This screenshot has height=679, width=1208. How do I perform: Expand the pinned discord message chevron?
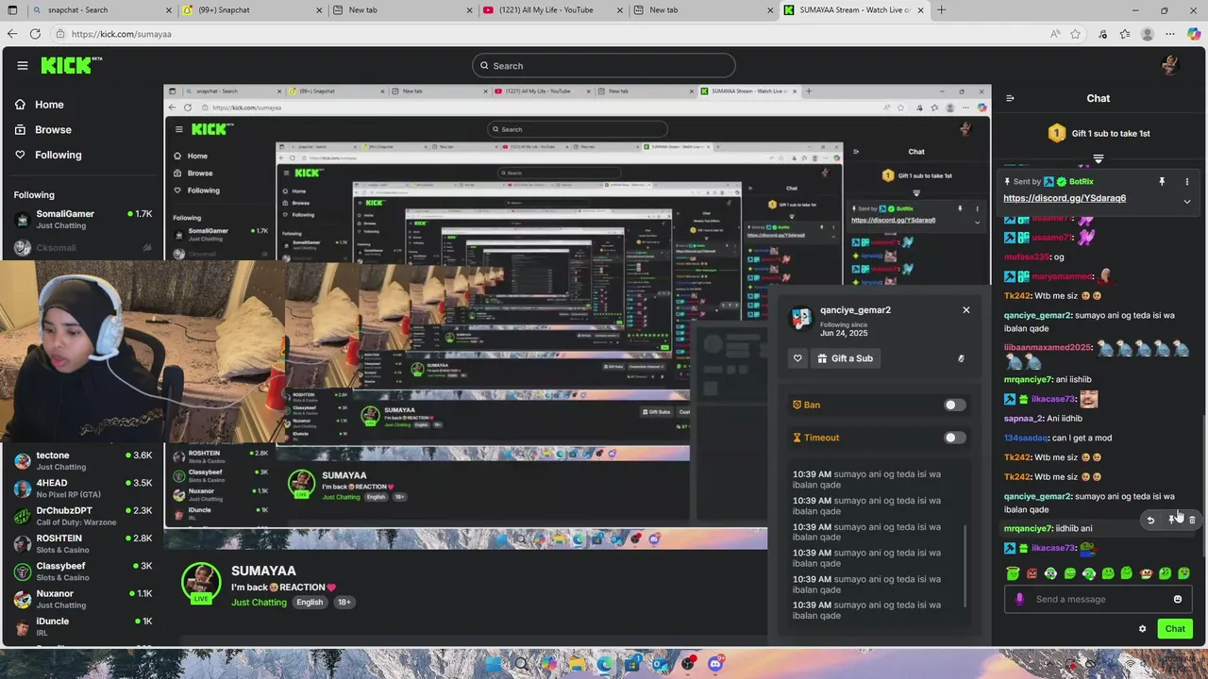pos(1187,202)
